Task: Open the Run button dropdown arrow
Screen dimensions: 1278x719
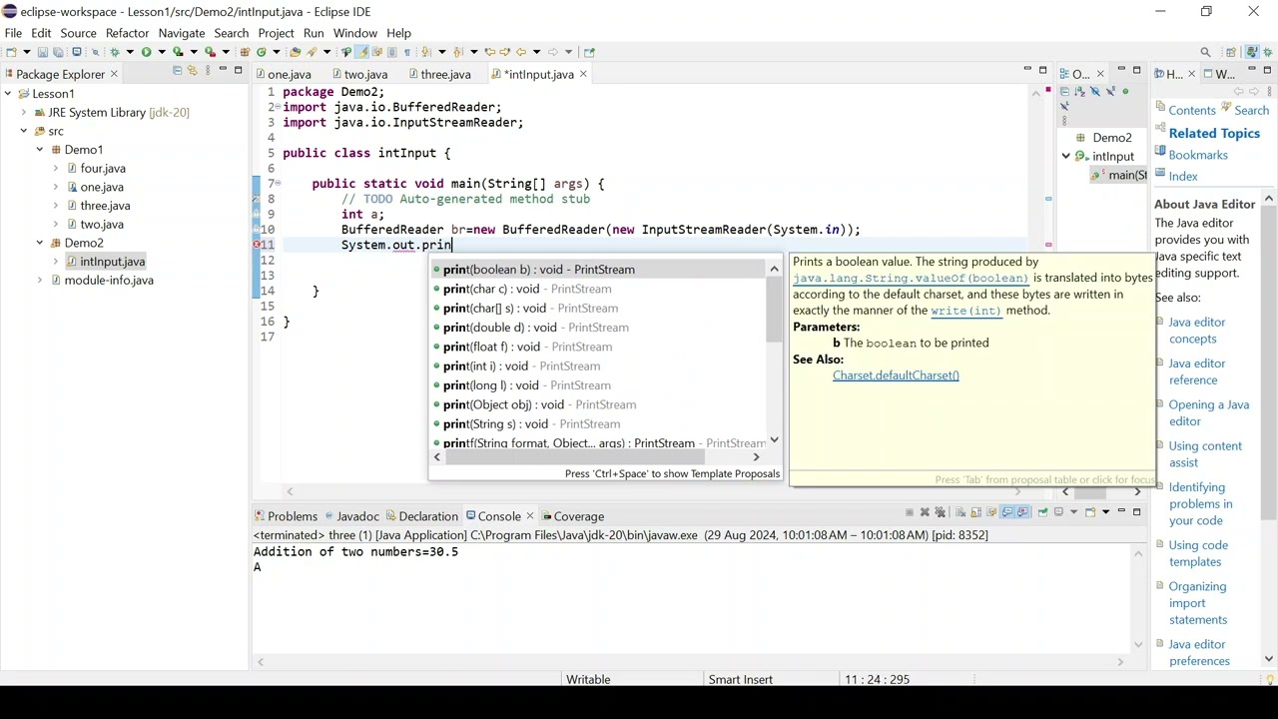Action: [162, 52]
